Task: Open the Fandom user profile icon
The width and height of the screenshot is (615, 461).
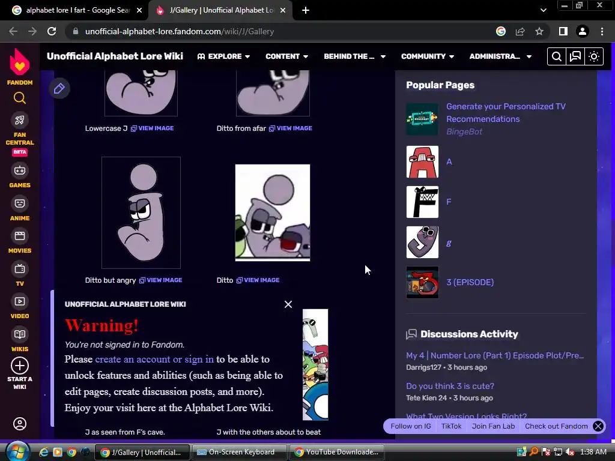Action: pyautogui.click(x=20, y=424)
